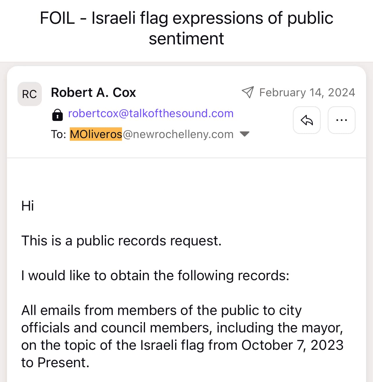This screenshot has height=382, width=373.
Task: Click the "To:" recipient label
Action: [x=59, y=134]
